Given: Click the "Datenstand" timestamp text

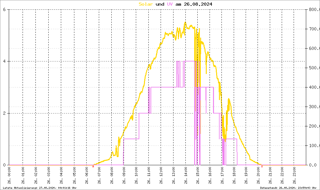Looking at the screenshot, I should pyautogui.click(x=288, y=188).
